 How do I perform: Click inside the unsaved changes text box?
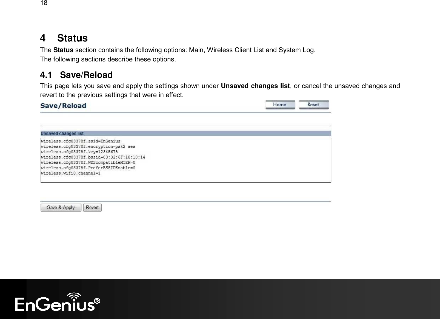coord(186,160)
